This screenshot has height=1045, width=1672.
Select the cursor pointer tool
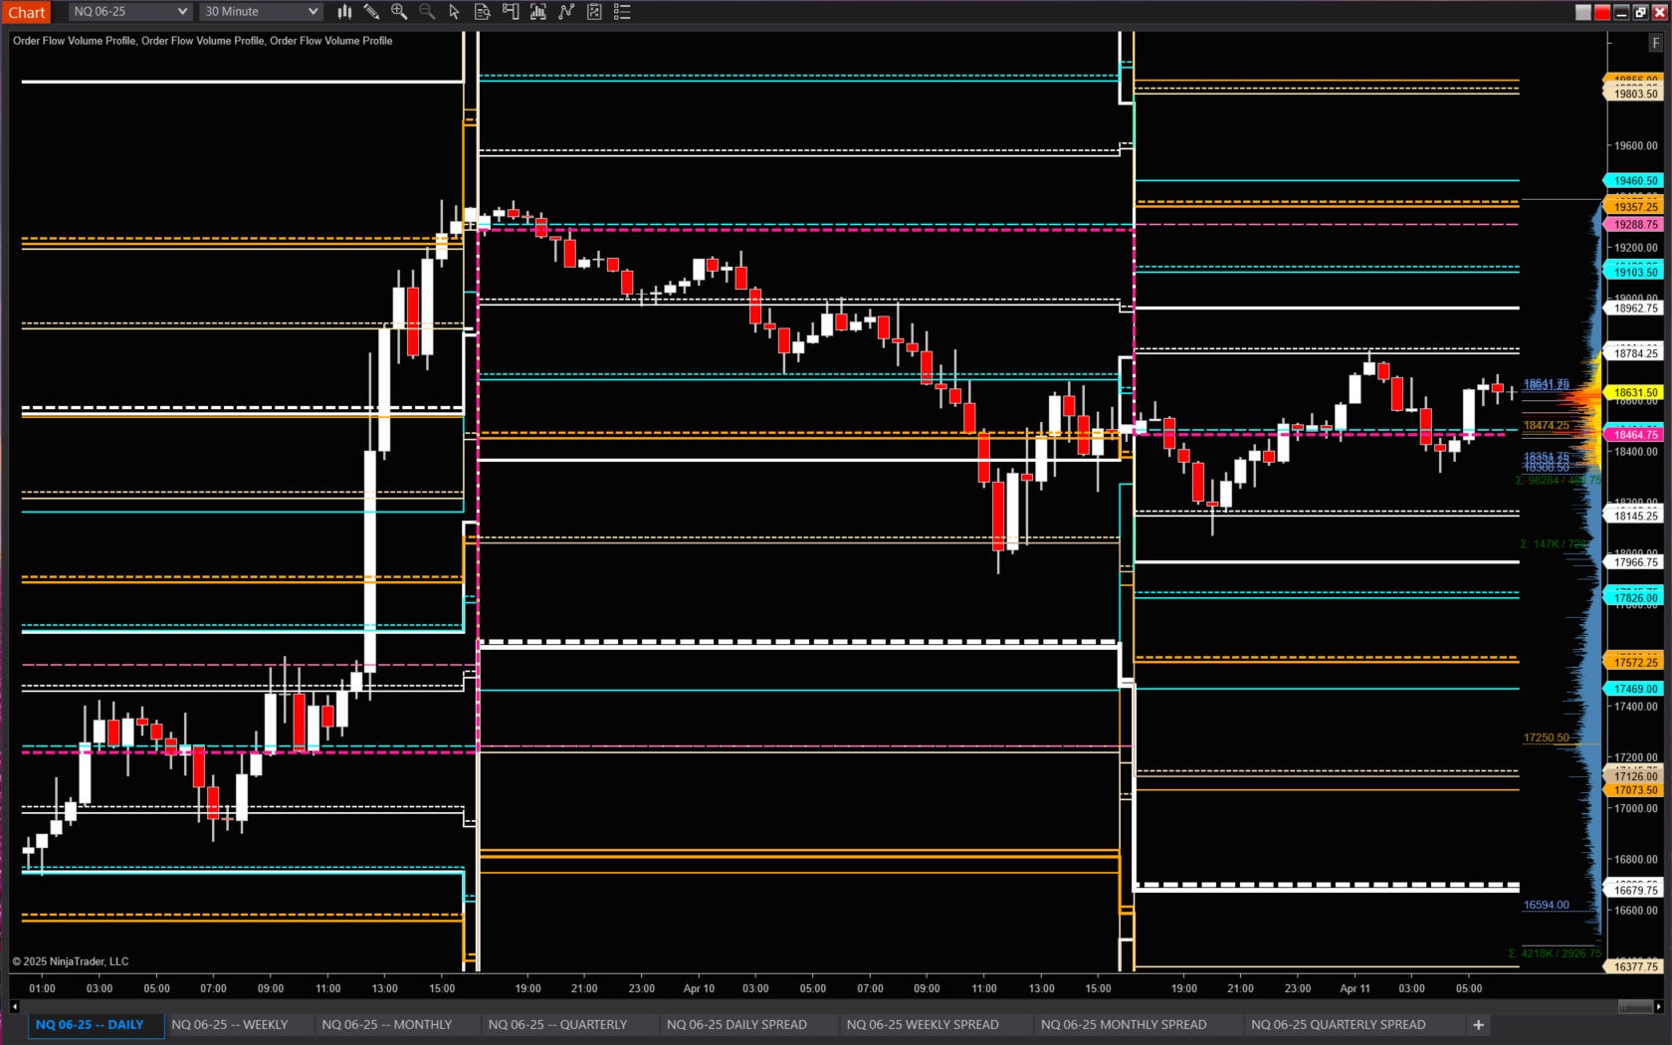(455, 12)
